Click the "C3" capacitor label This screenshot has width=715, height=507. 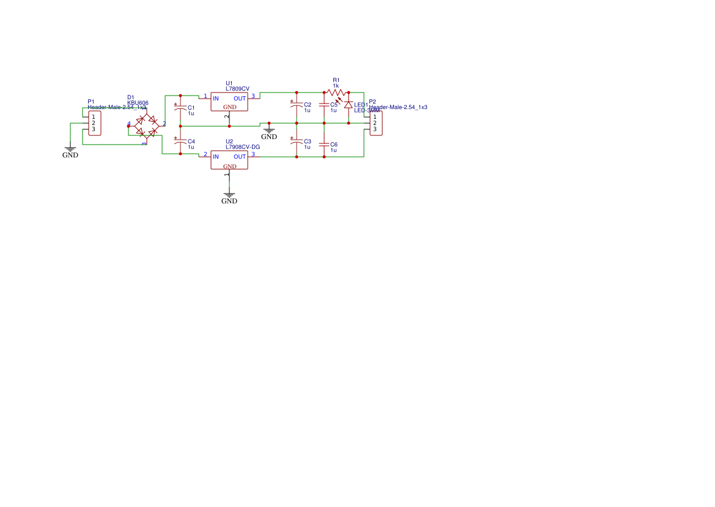(307, 142)
